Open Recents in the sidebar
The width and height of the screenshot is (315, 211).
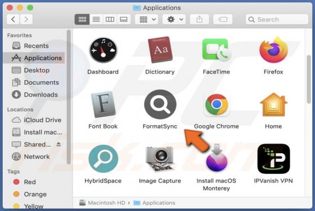pos(34,46)
